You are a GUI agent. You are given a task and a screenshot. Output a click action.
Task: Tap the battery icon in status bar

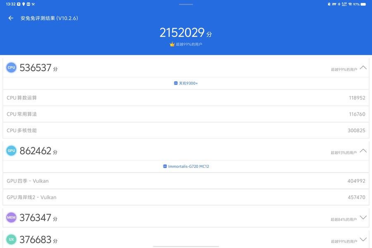tap(362, 4)
